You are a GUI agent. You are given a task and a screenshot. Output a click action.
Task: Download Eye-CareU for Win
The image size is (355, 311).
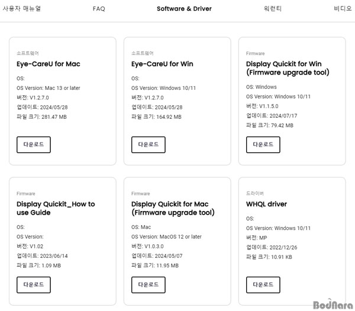tap(149, 145)
